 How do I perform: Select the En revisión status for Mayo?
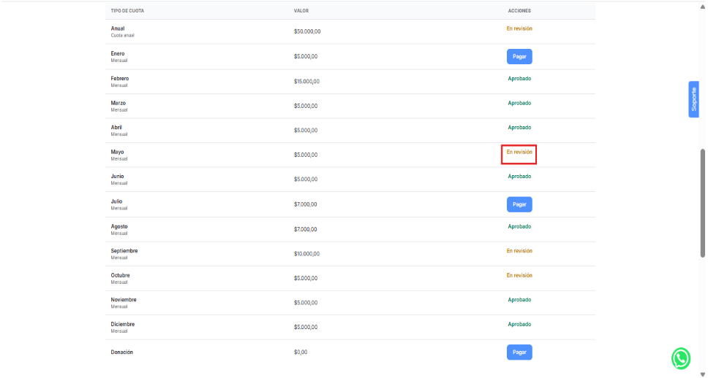tap(519, 153)
